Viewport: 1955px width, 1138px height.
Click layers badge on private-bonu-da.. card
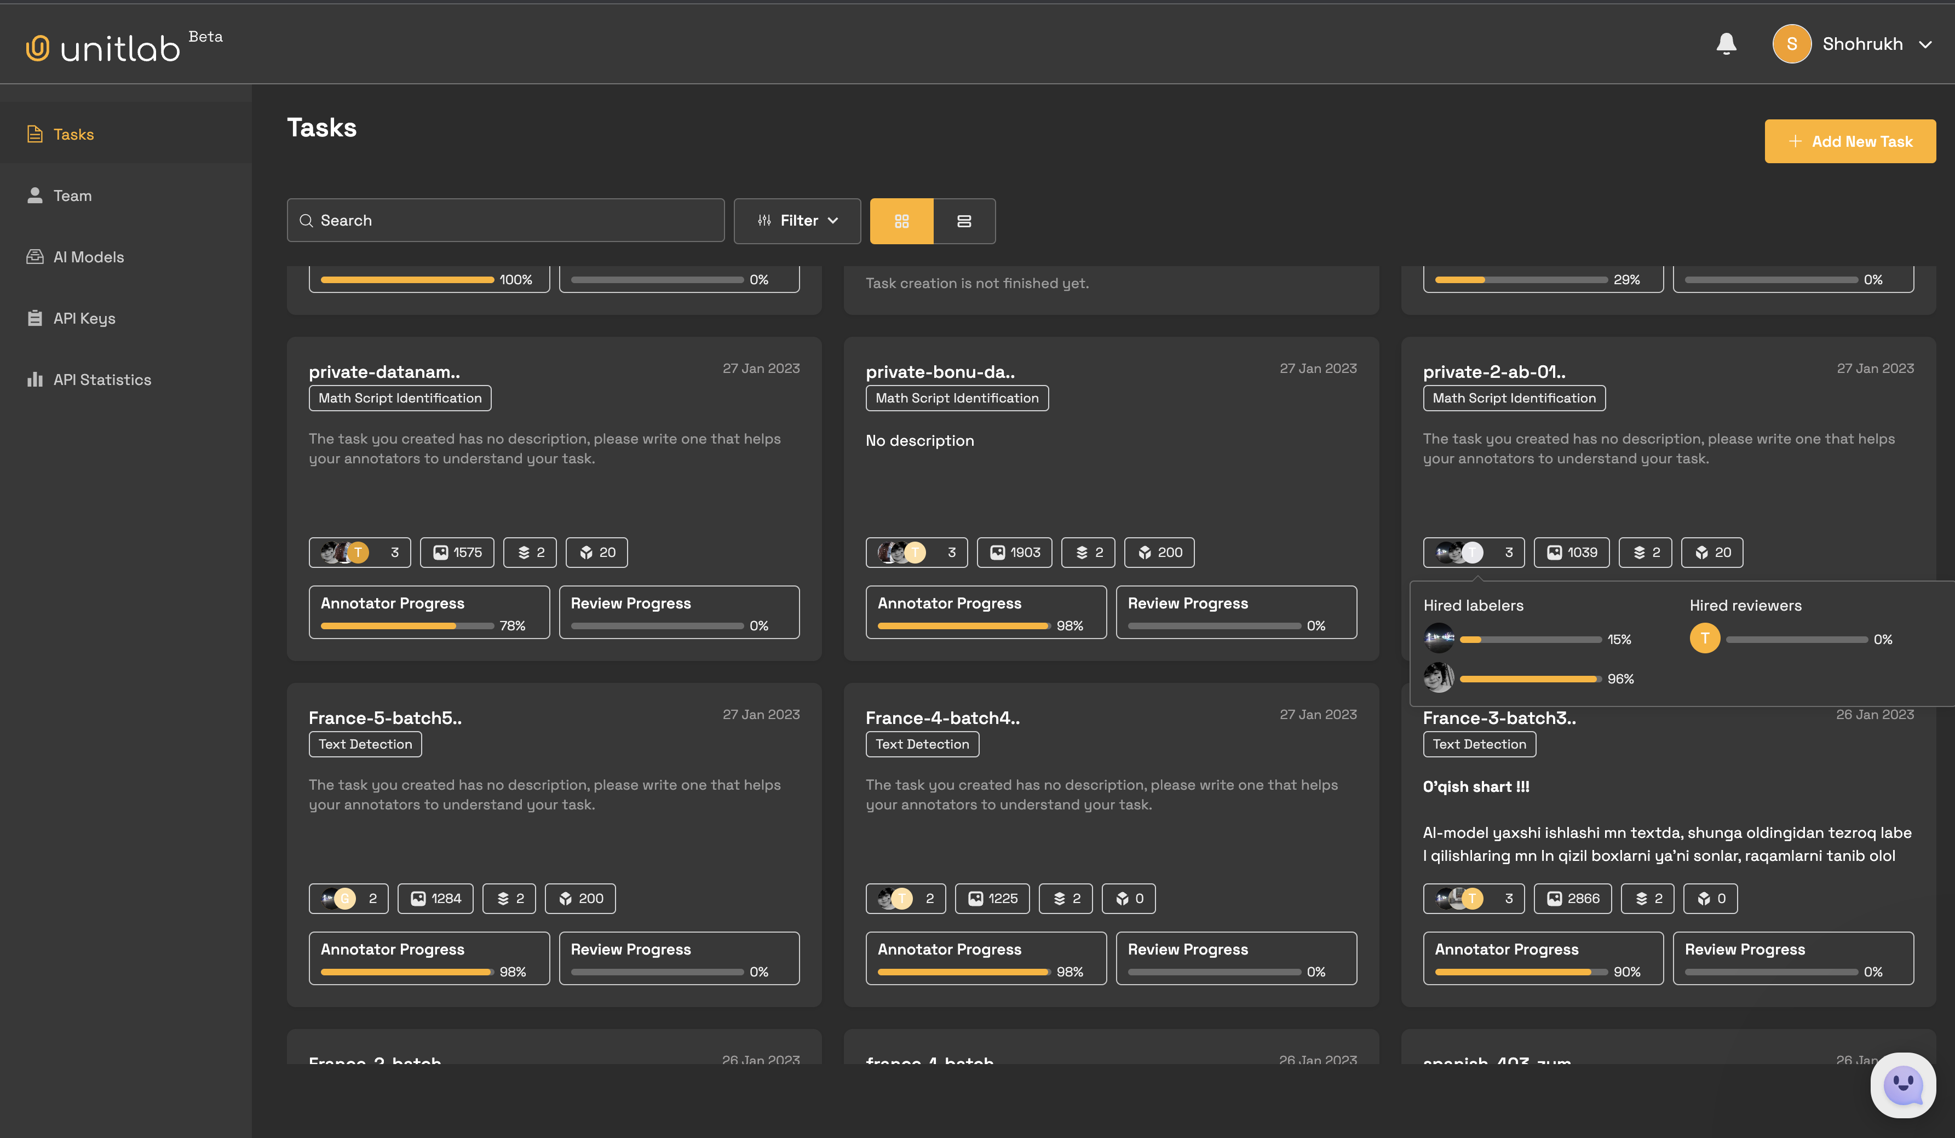point(1089,553)
